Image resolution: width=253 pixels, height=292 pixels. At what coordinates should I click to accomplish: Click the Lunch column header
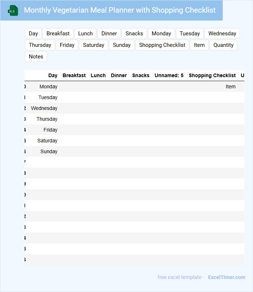pos(98,75)
